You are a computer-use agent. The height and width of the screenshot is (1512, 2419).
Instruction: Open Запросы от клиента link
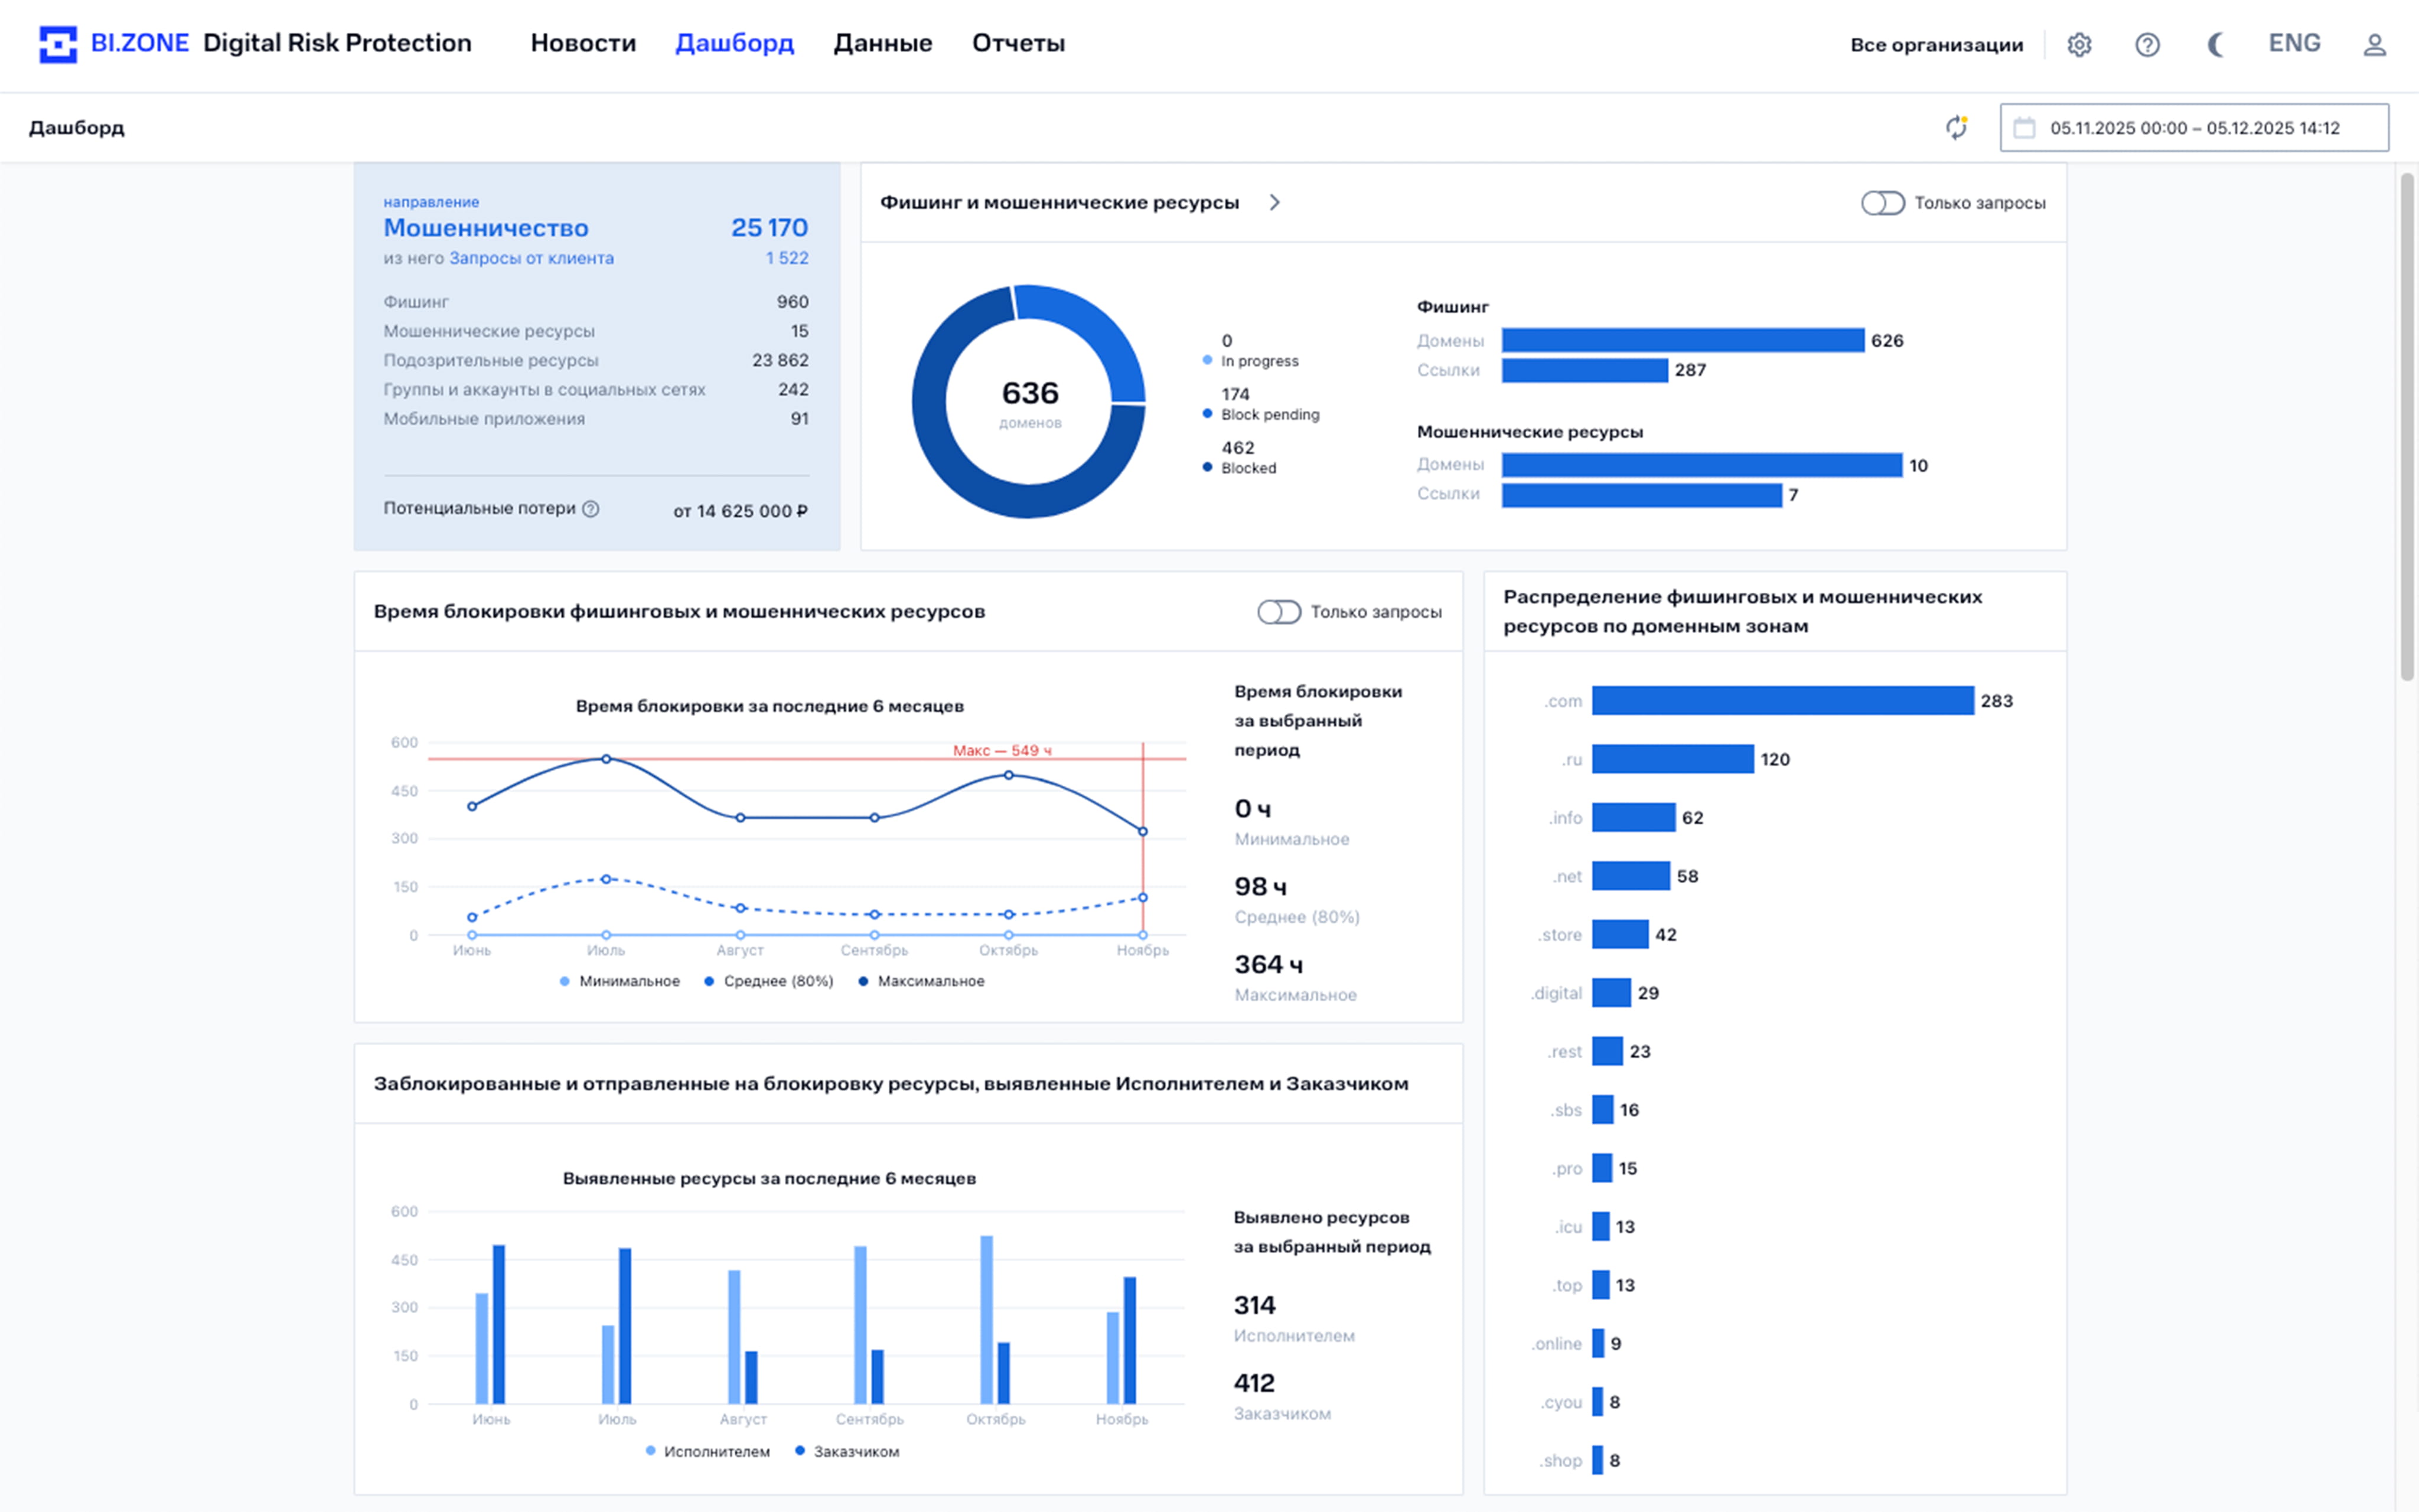(531, 258)
